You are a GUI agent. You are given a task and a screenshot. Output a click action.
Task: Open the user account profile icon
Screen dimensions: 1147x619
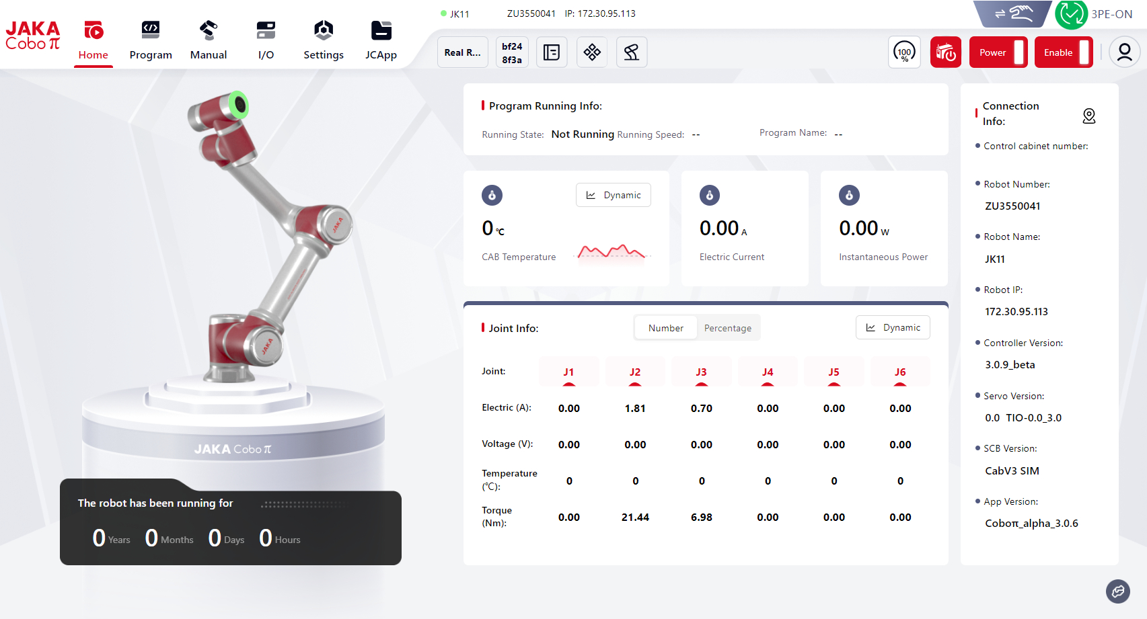click(x=1124, y=52)
